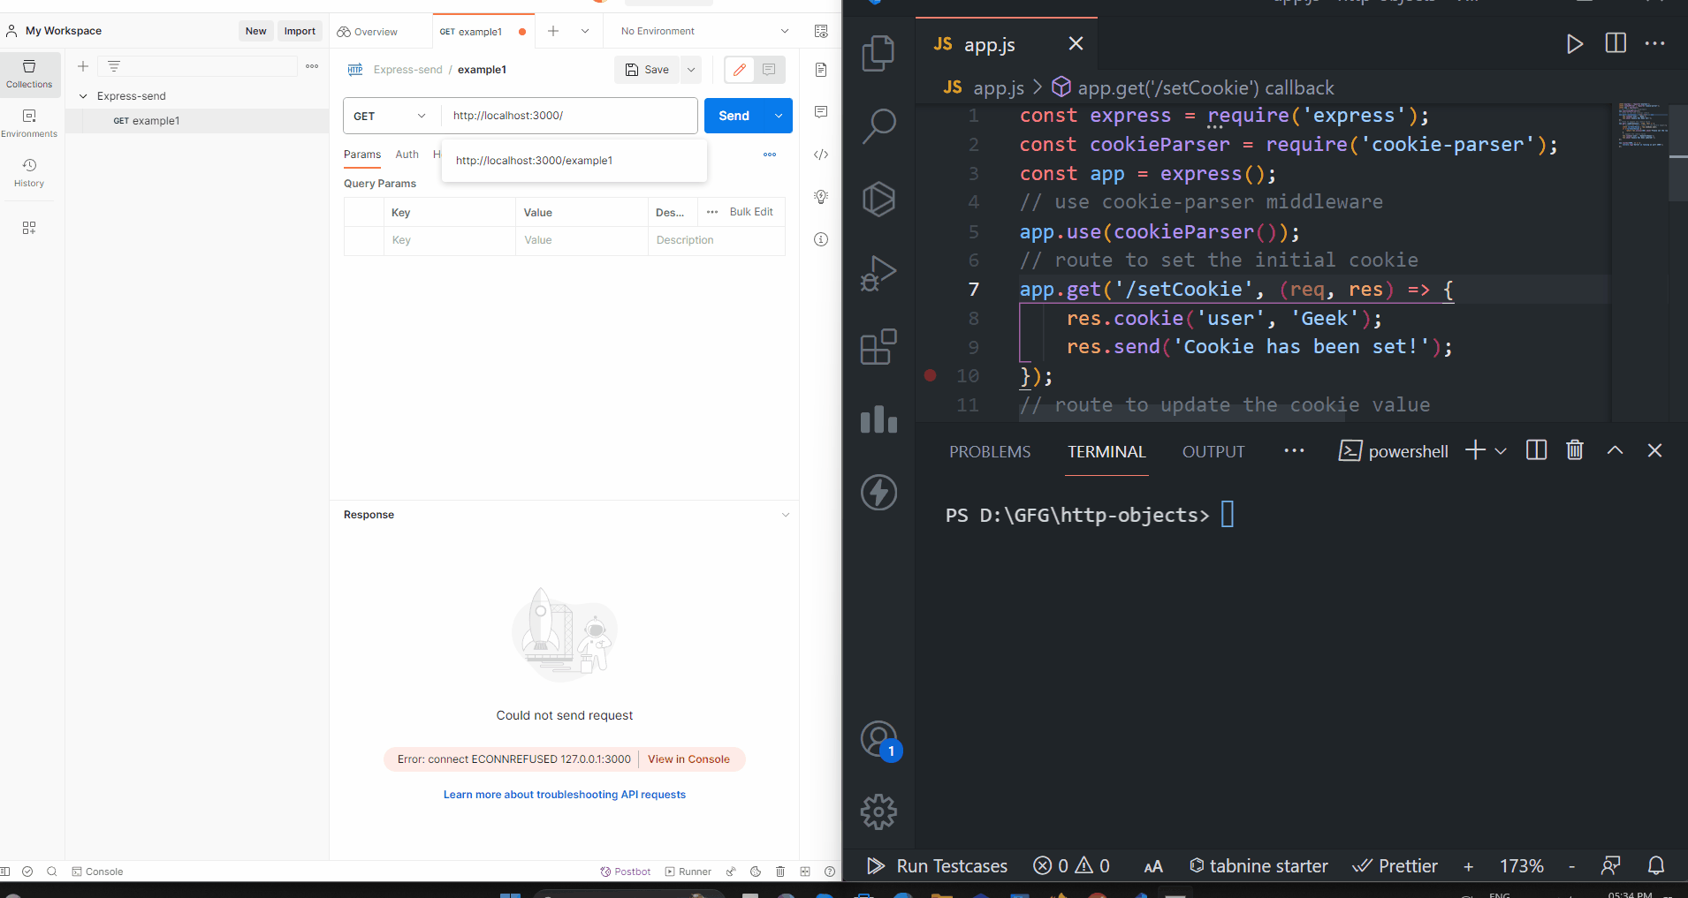
Task: Select the select-all checkbox in the params table
Action: coord(362,212)
